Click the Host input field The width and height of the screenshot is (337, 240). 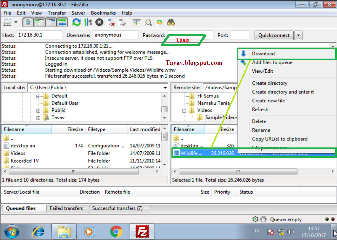click(39, 35)
